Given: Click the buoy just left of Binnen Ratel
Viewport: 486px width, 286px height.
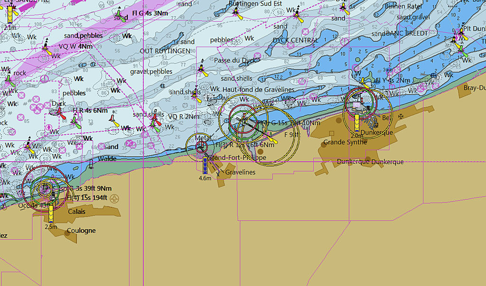Looking at the screenshot, I should tap(344, 9).
